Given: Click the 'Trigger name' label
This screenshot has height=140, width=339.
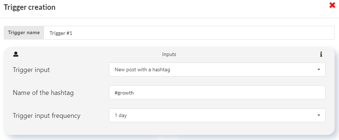Looking at the screenshot, I should [24, 33].
